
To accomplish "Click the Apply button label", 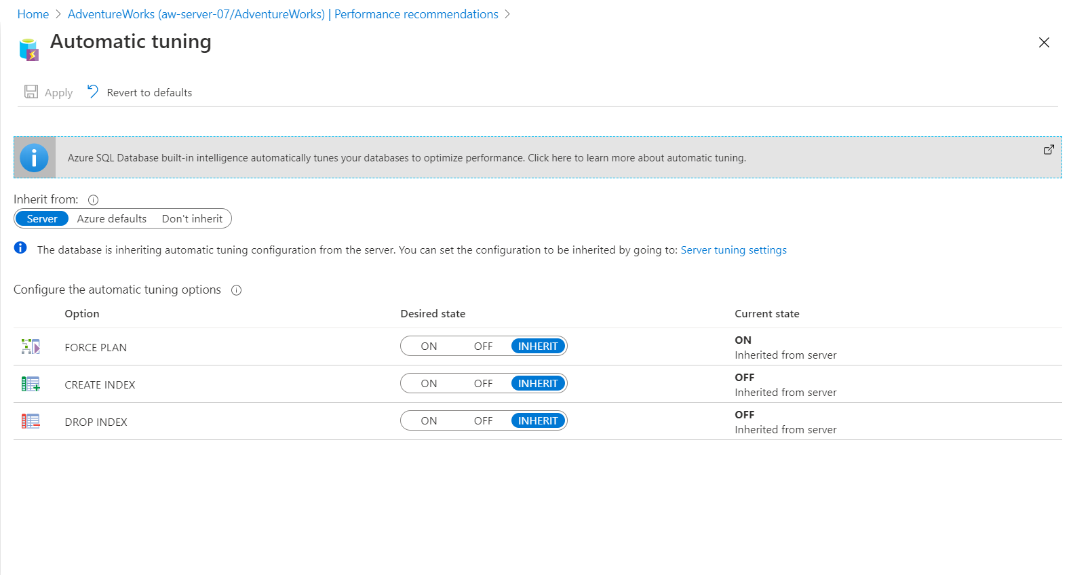I will pyautogui.click(x=58, y=93).
